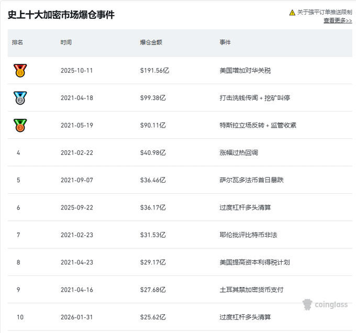Click the bronze medal rank icon

[20, 126]
